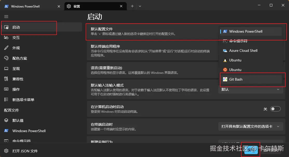Click the 默认终端应用程序 setting row

point(186,51)
